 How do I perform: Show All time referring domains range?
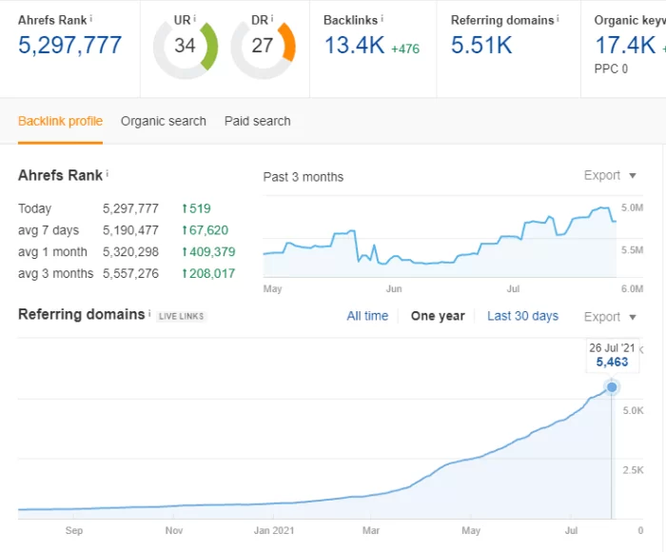click(367, 316)
